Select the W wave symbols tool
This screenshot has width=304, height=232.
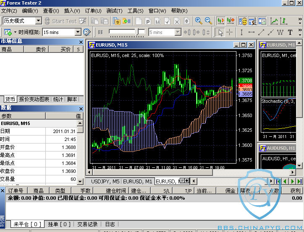point(280,32)
